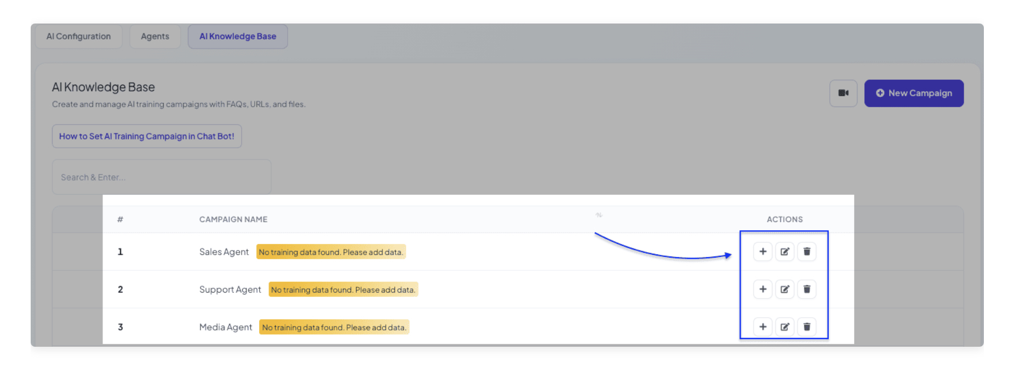
Task: Click the Sales Agent campaign name
Action: (224, 252)
